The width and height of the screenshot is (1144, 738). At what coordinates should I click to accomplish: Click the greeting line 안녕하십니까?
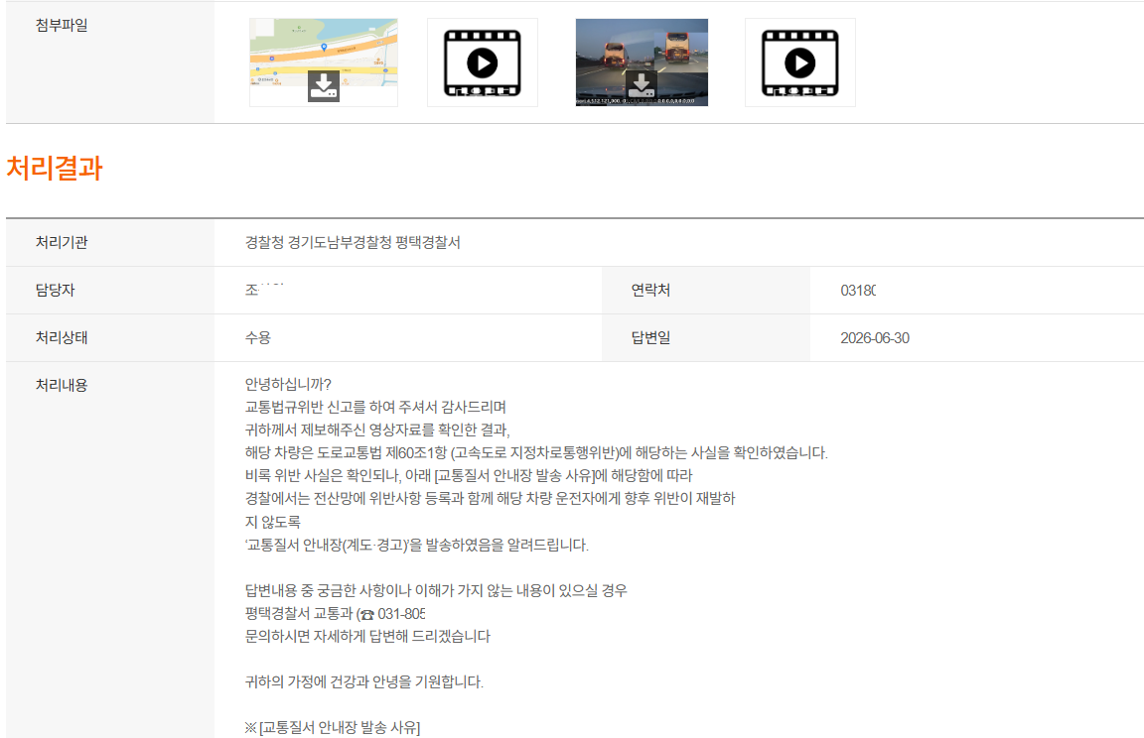coord(287,385)
